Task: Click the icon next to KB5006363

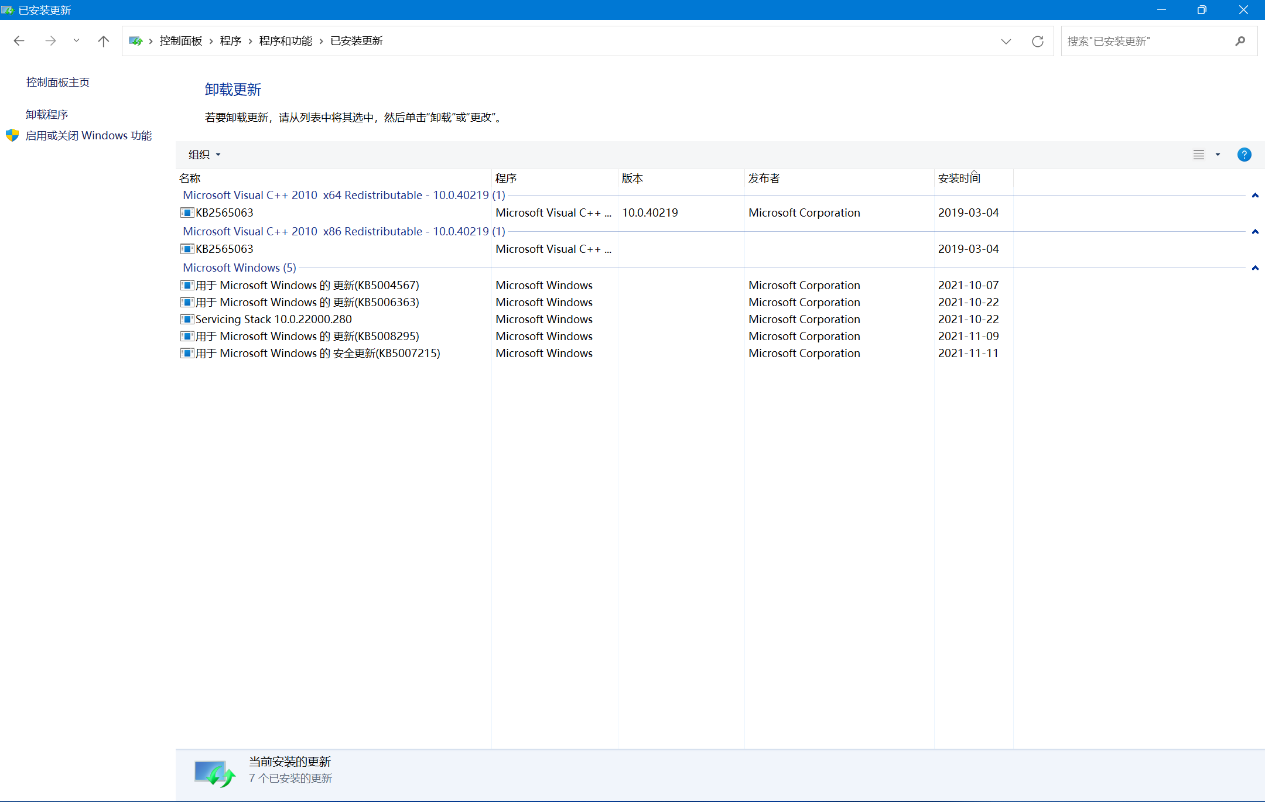Action: pos(187,302)
